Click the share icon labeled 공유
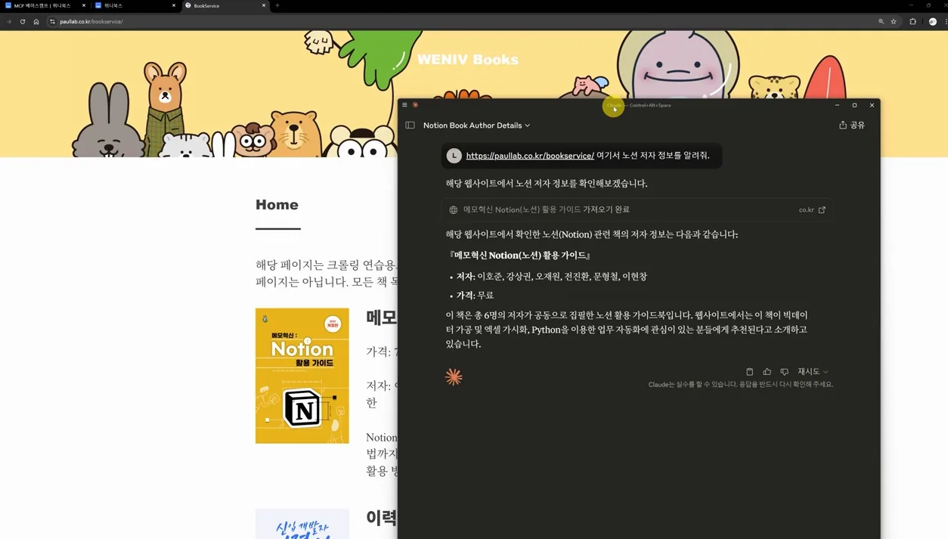The width and height of the screenshot is (948, 539). pos(852,125)
